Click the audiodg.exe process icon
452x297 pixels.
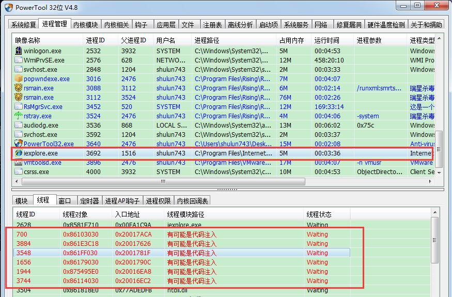19,125
